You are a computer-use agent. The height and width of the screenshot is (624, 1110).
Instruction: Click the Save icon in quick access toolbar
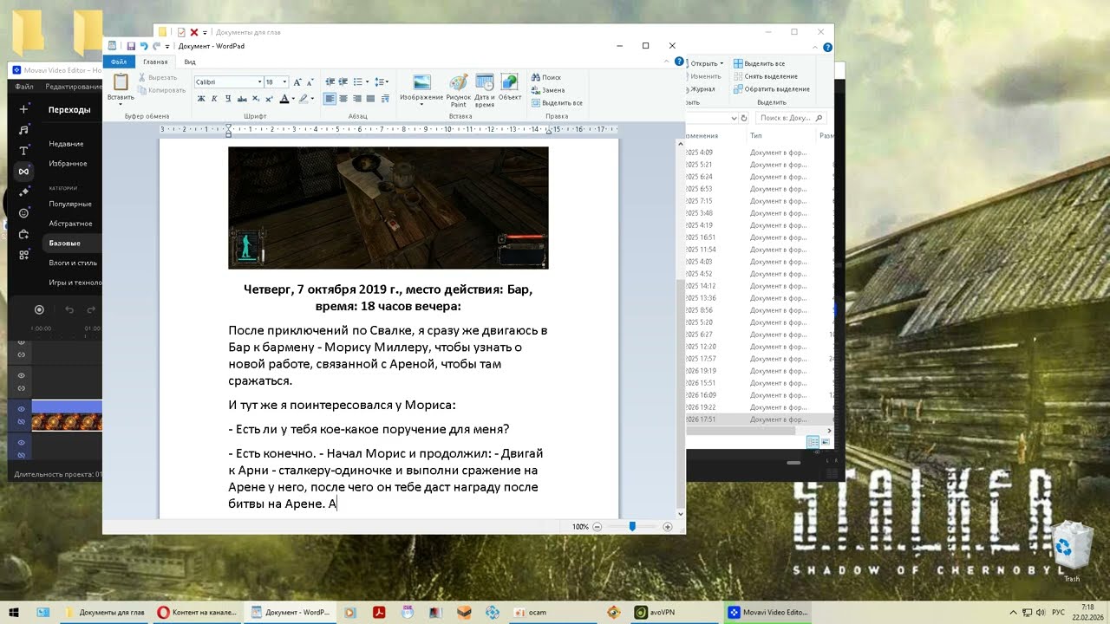click(x=131, y=46)
